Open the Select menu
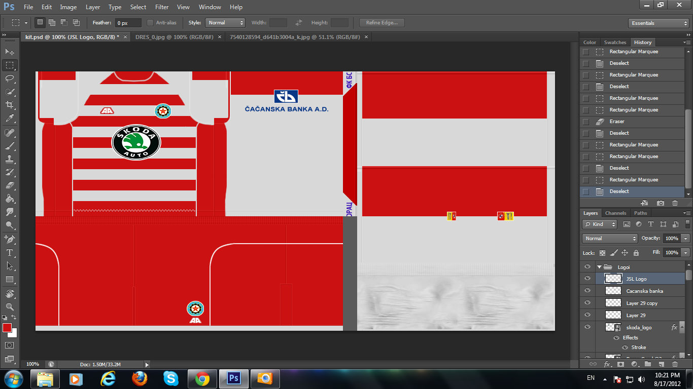Screen dimensions: 693x389 pyautogui.click(x=138, y=7)
